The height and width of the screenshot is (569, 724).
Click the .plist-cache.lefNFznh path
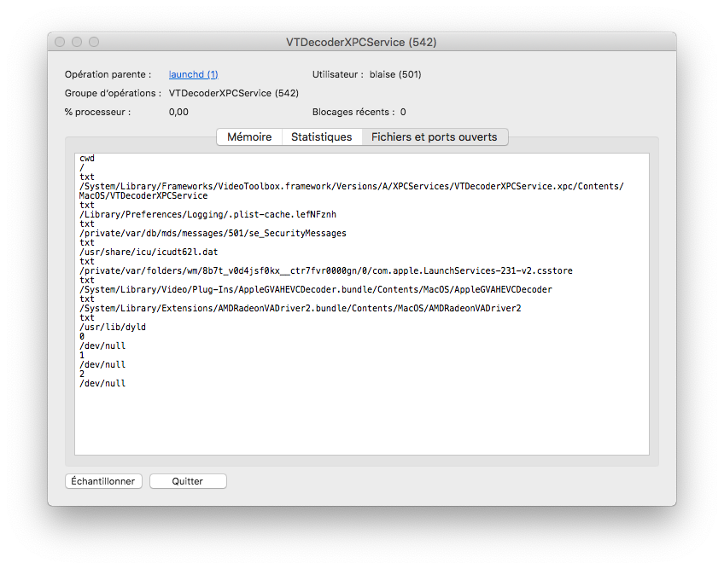coord(207,215)
